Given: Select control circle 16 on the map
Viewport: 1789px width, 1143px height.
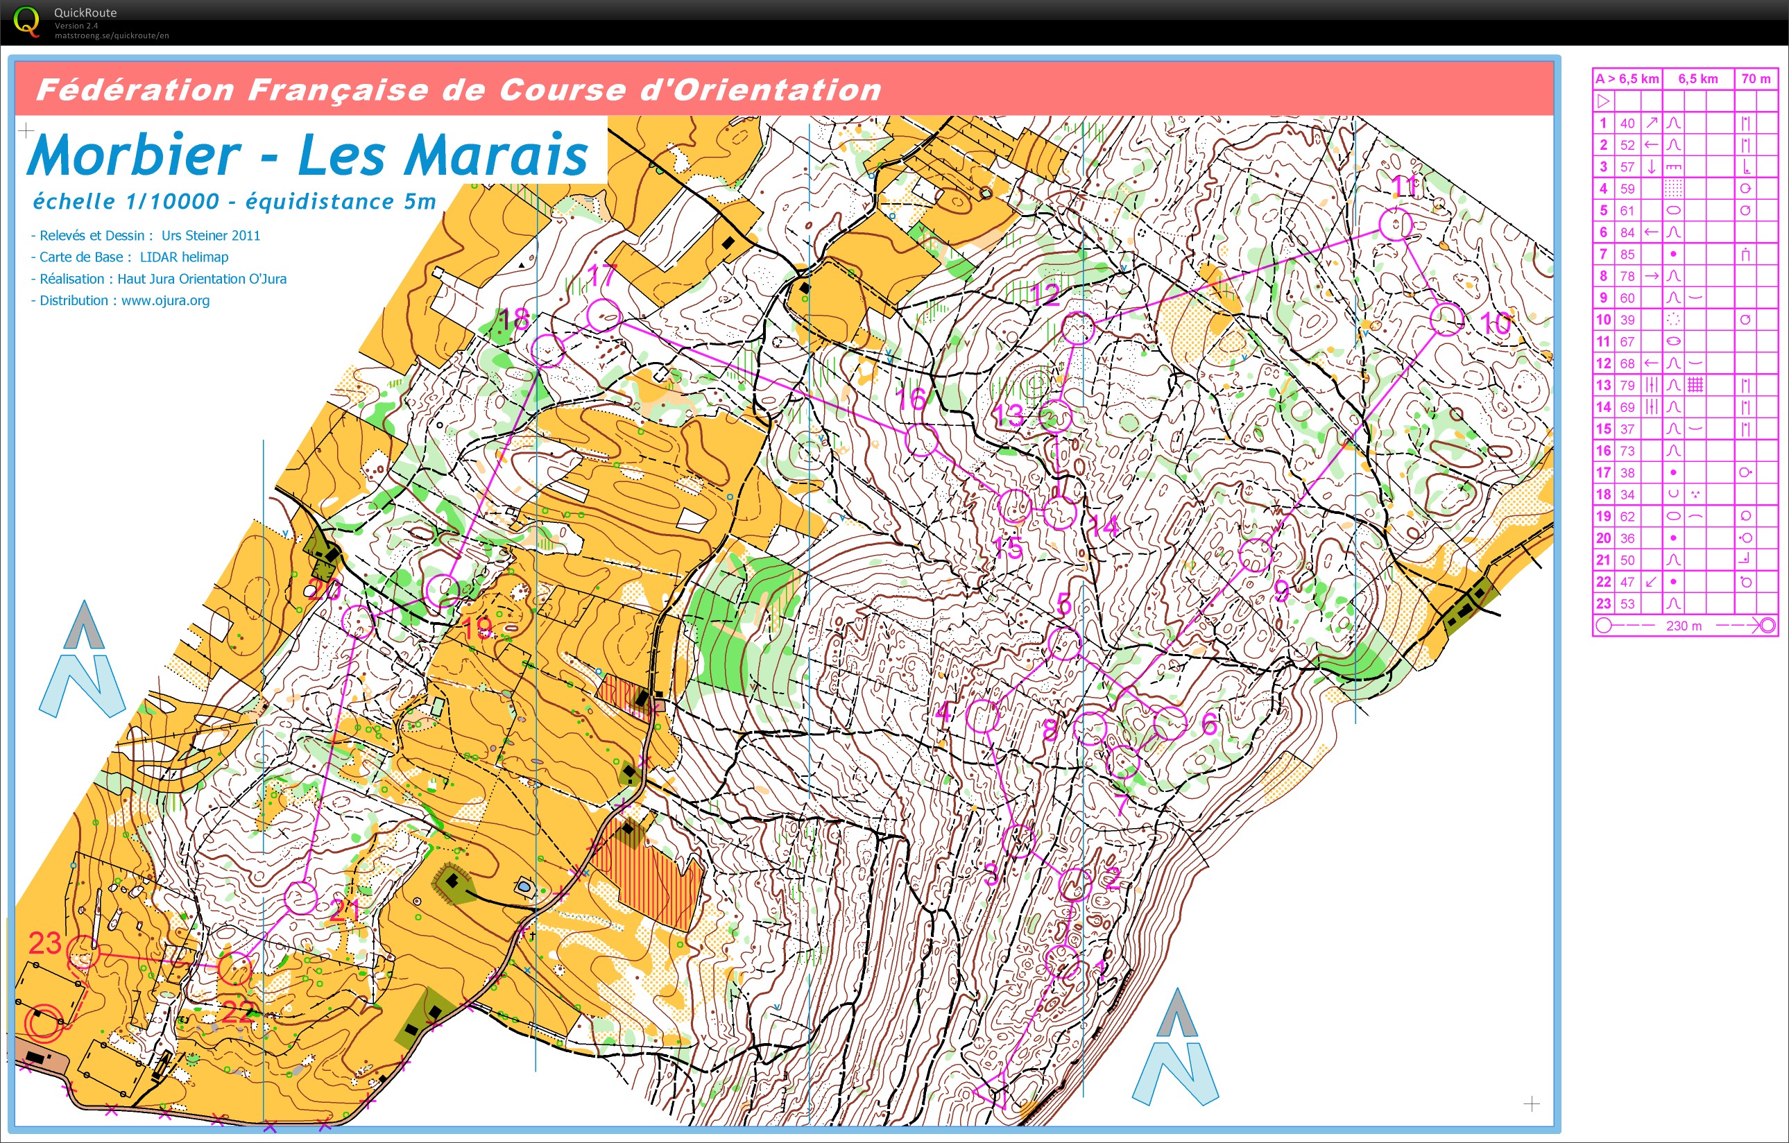Looking at the screenshot, I should pyautogui.click(x=921, y=440).
